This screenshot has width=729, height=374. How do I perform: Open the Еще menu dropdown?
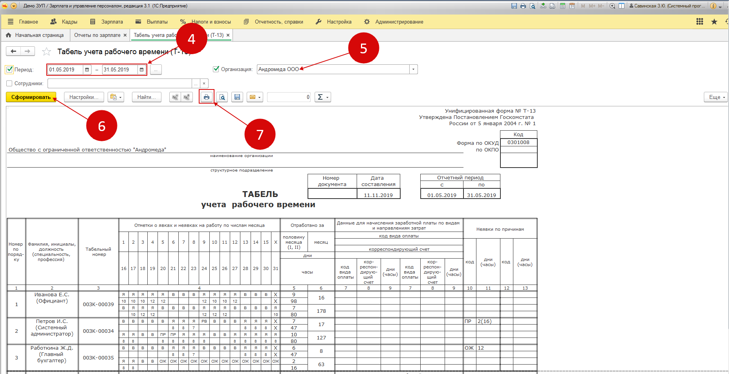(x=716, y=97)
